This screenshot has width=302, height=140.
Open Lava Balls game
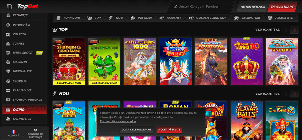[247, 121]
